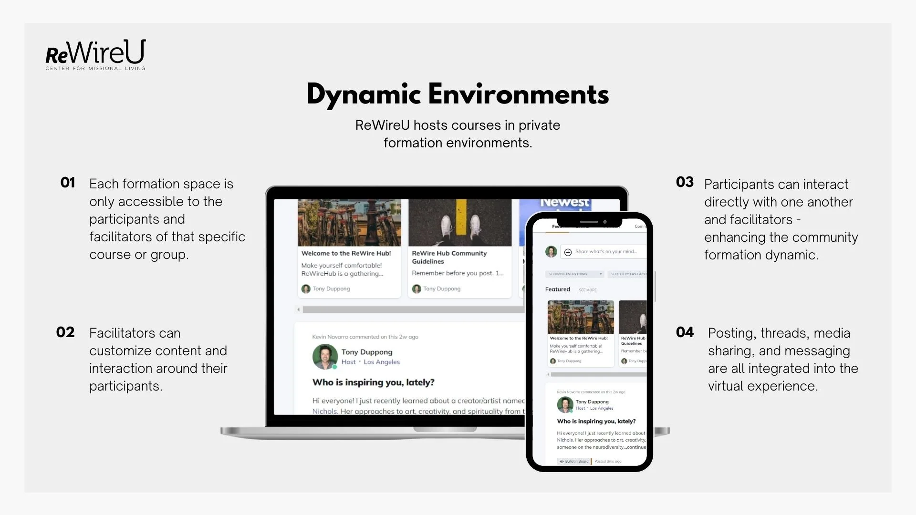916x515 pixels.
Task: Click the Share what's on your mind field
Action: tap(606, 252)
